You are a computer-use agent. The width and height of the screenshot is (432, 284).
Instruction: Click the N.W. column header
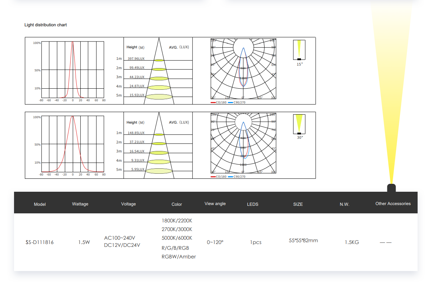click(345, 204)
